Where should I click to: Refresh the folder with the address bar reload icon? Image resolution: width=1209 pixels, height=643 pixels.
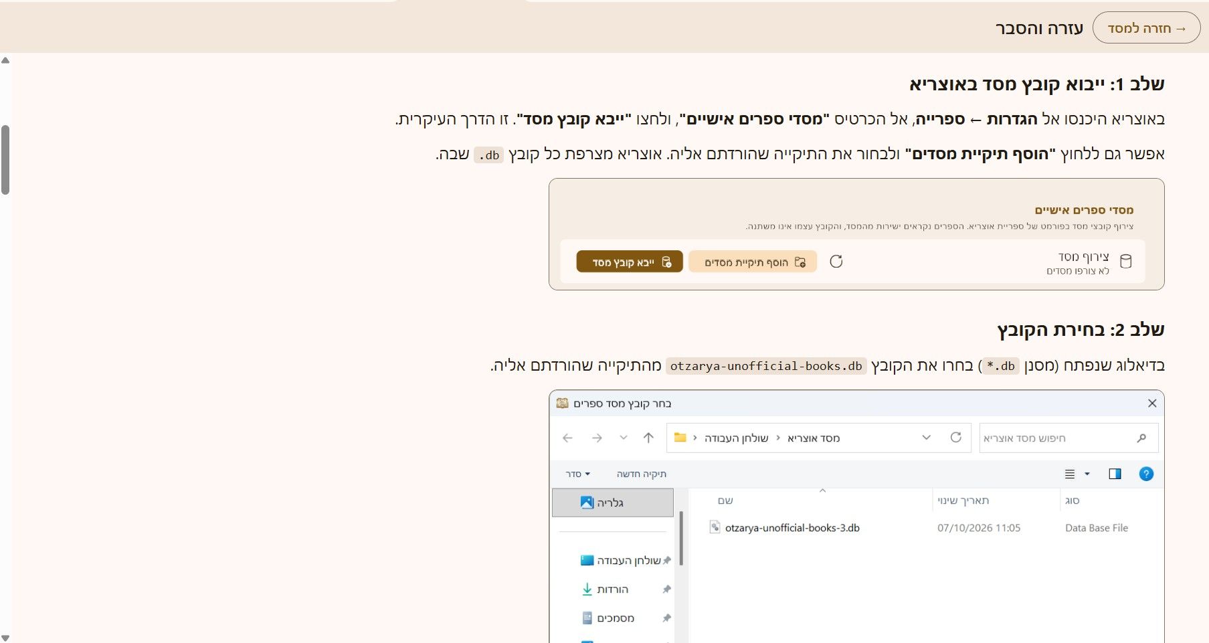point(955,438)
